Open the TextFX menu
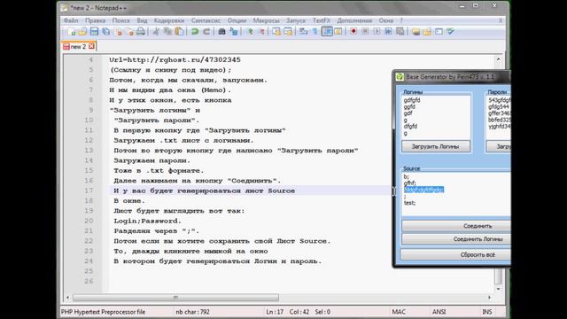Viewport: 567px width, 319px height. 322,20
